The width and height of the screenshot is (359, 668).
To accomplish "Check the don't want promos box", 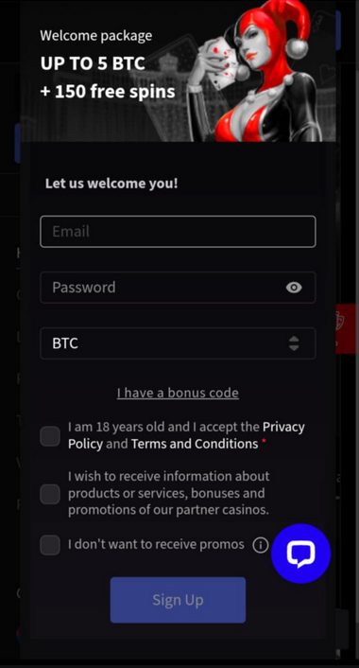I will click(x=50, y=545).
